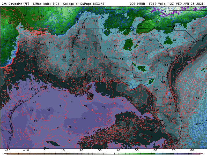207x155 pixels.
Task: Click the "80" color scale label
Action: tap(192, 150)
